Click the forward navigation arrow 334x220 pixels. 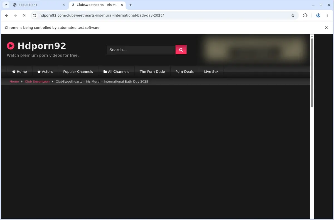[15, 16]
